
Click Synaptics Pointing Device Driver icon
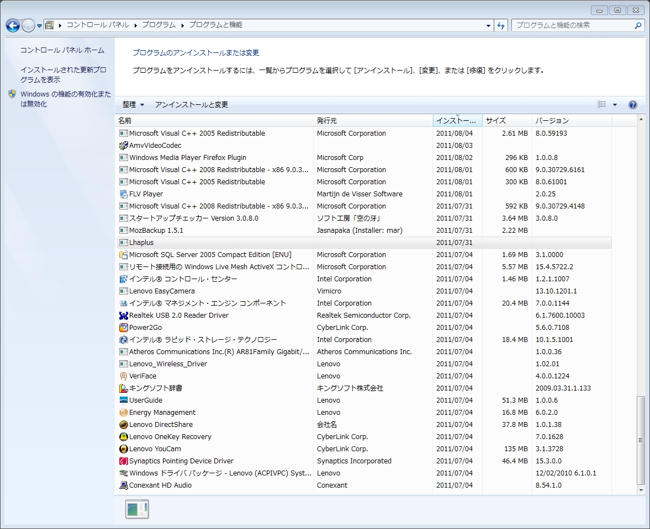point(124,461)
